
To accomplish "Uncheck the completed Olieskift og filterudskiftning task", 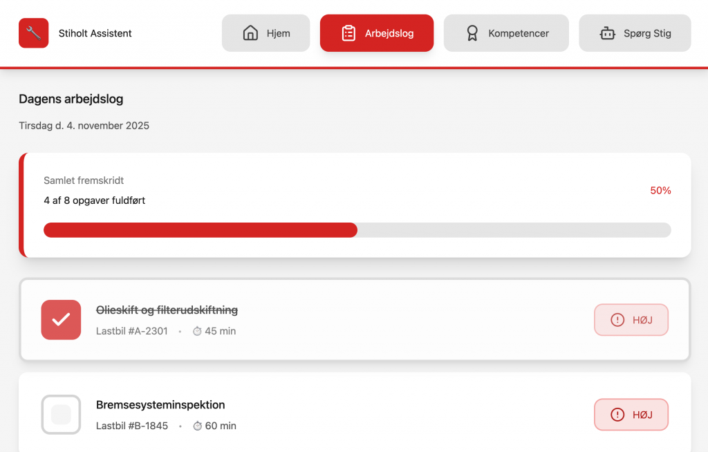I will pyautogui.click(x=61, y=320).
